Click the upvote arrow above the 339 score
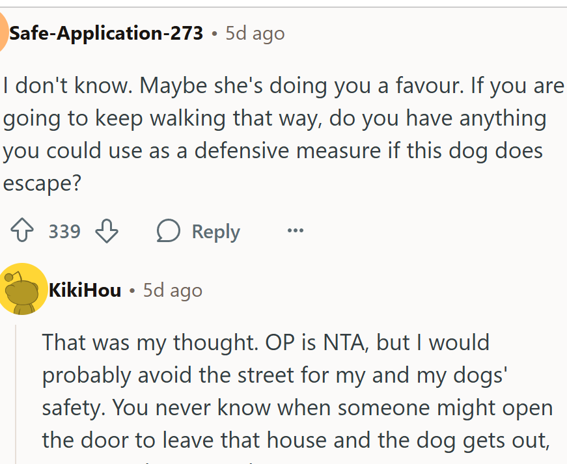This screenshot has height=464, width=567. [23, 230]
